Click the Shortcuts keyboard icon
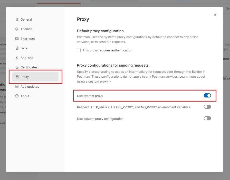This screenshot has height=180, width=230. point(17,39)
